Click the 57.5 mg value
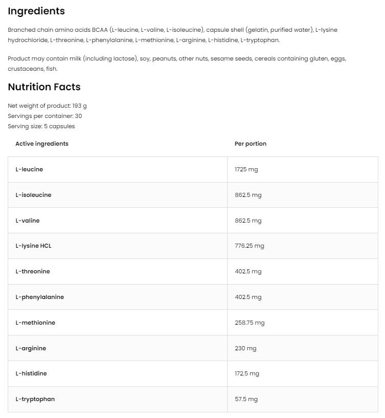This screenshot has width=385, height=418. point(246,399)
